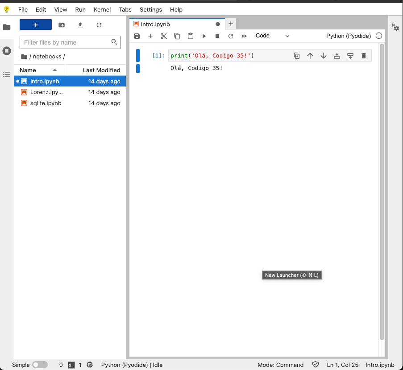Sort files by Last Modified column
Screen dimensions: 403x370
(96, 70)
